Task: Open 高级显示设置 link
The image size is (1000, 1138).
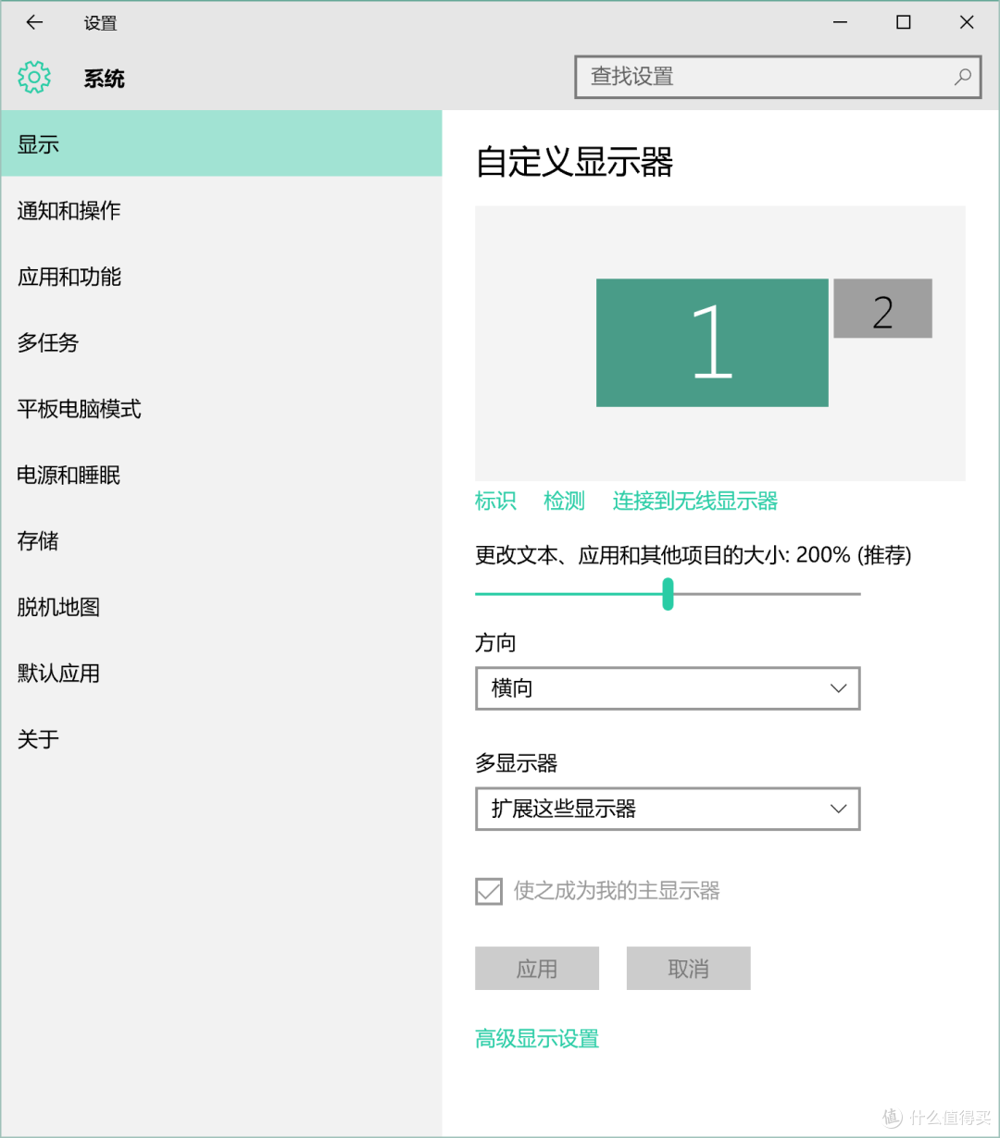Action: [x=537, y=1039]
